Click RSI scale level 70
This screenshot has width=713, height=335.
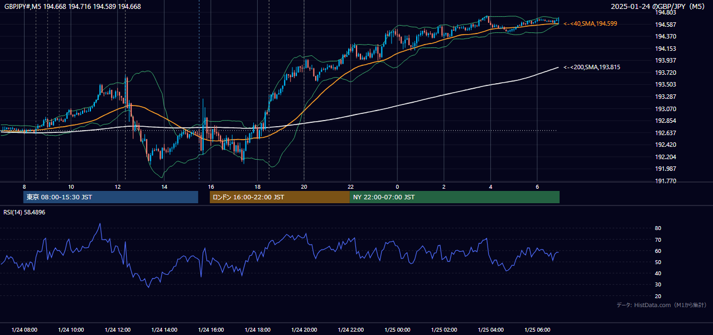tap(658, 240)
